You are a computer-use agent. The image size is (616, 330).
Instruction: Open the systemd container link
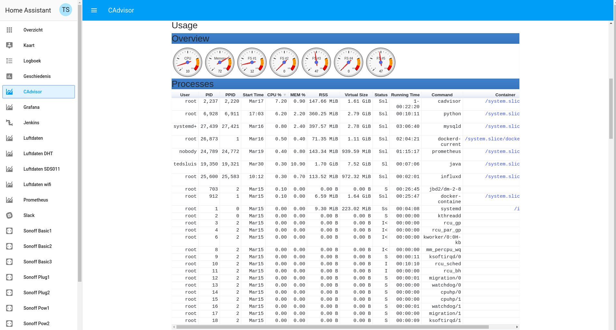(x=517, y=209)
